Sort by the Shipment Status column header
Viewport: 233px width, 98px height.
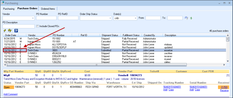tap(110, 35)
